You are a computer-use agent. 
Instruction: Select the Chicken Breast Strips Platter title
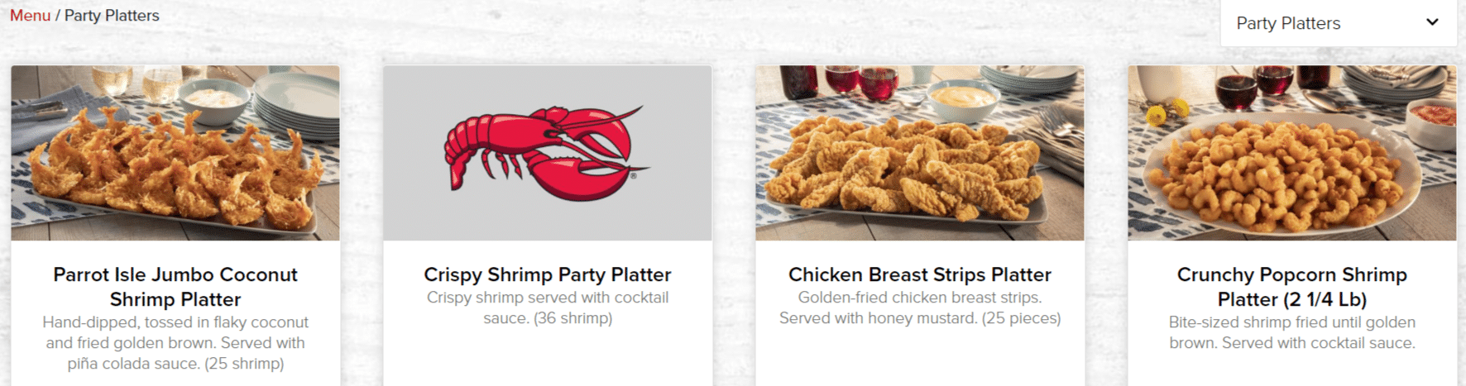point(920,274)
